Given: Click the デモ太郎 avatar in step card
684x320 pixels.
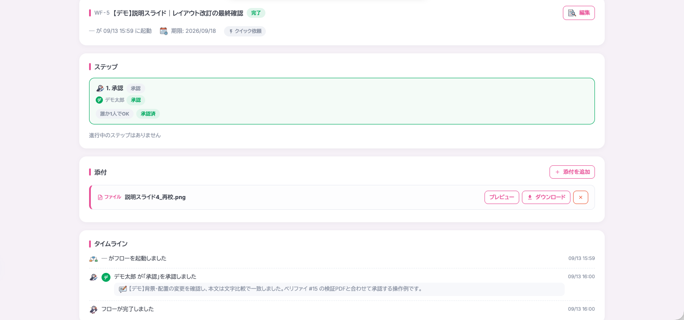Looking at the screenshot, I should point(99,100).
